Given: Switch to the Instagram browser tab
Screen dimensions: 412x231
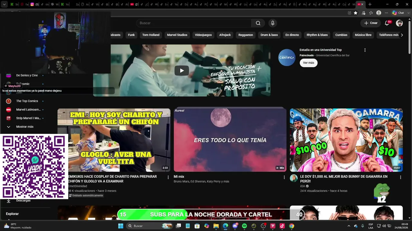Looking at the screenshot, I should [x=34, y=4].
